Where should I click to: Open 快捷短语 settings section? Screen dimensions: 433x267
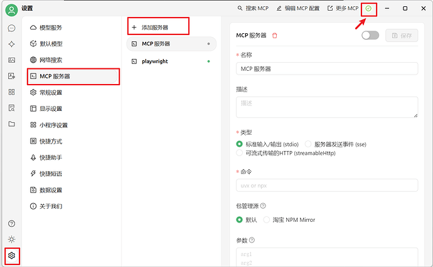[x=73, y=174]
